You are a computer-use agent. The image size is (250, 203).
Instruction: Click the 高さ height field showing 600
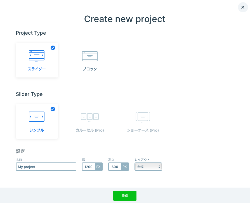point(115,167)
